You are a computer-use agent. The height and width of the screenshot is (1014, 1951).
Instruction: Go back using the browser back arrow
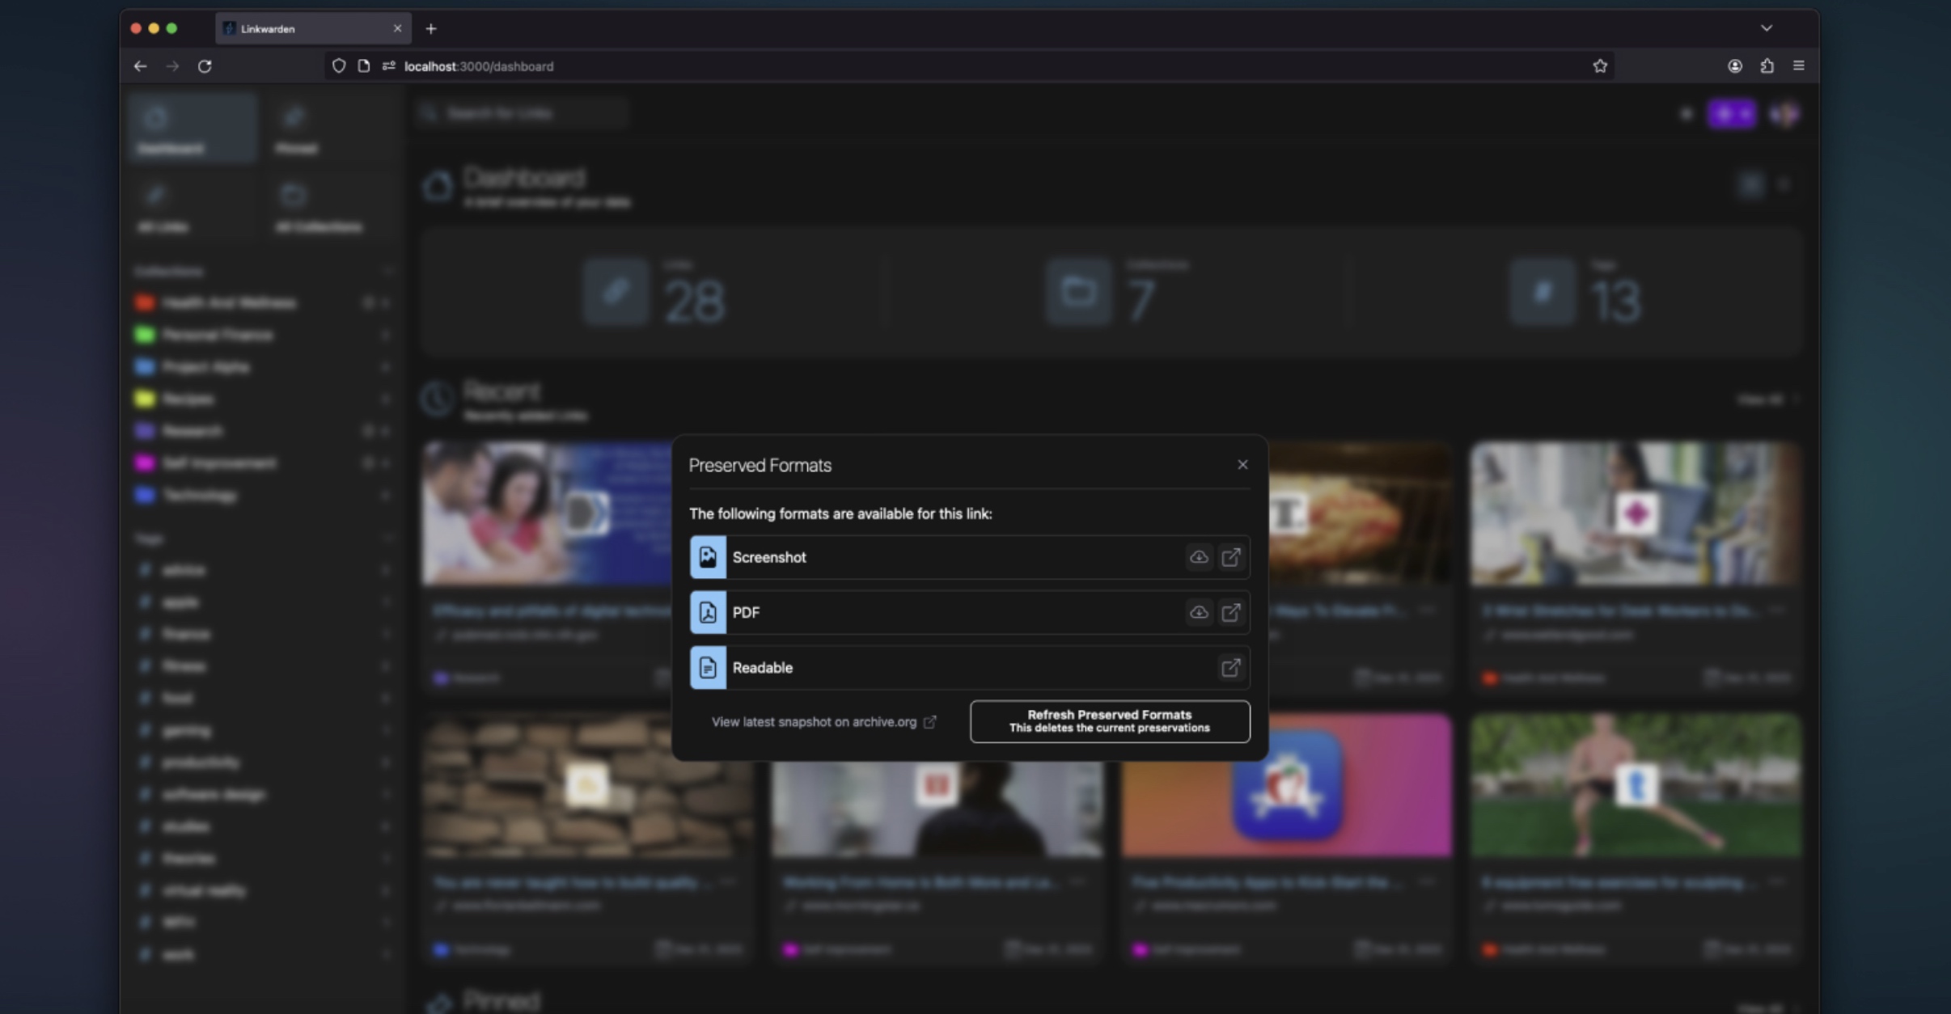tap(140, 66)
